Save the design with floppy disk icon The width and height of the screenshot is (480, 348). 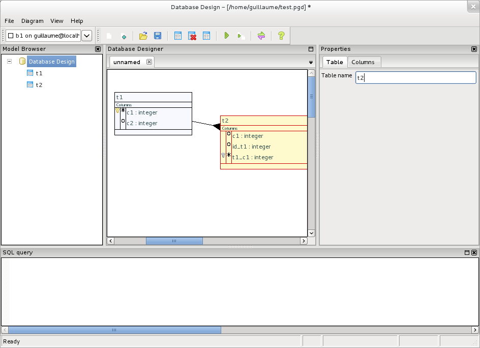pos(158,36)
